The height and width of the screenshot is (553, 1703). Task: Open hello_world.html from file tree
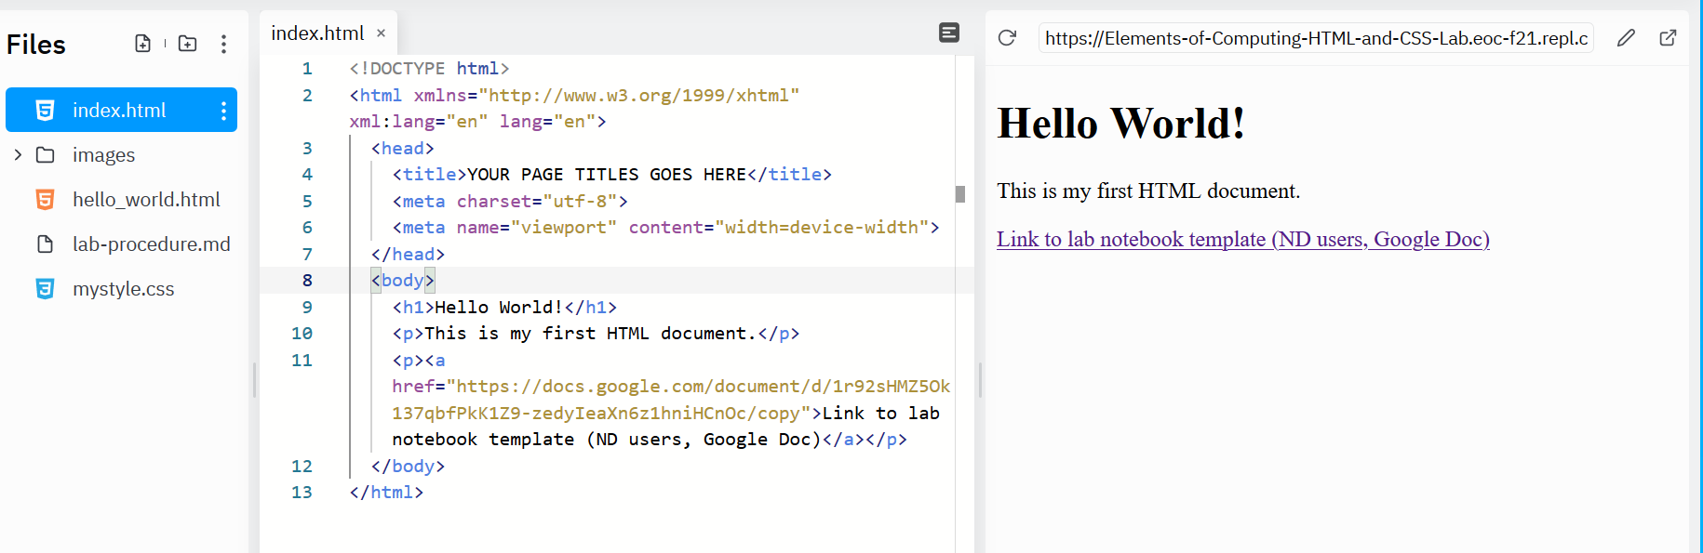[146, 200]
